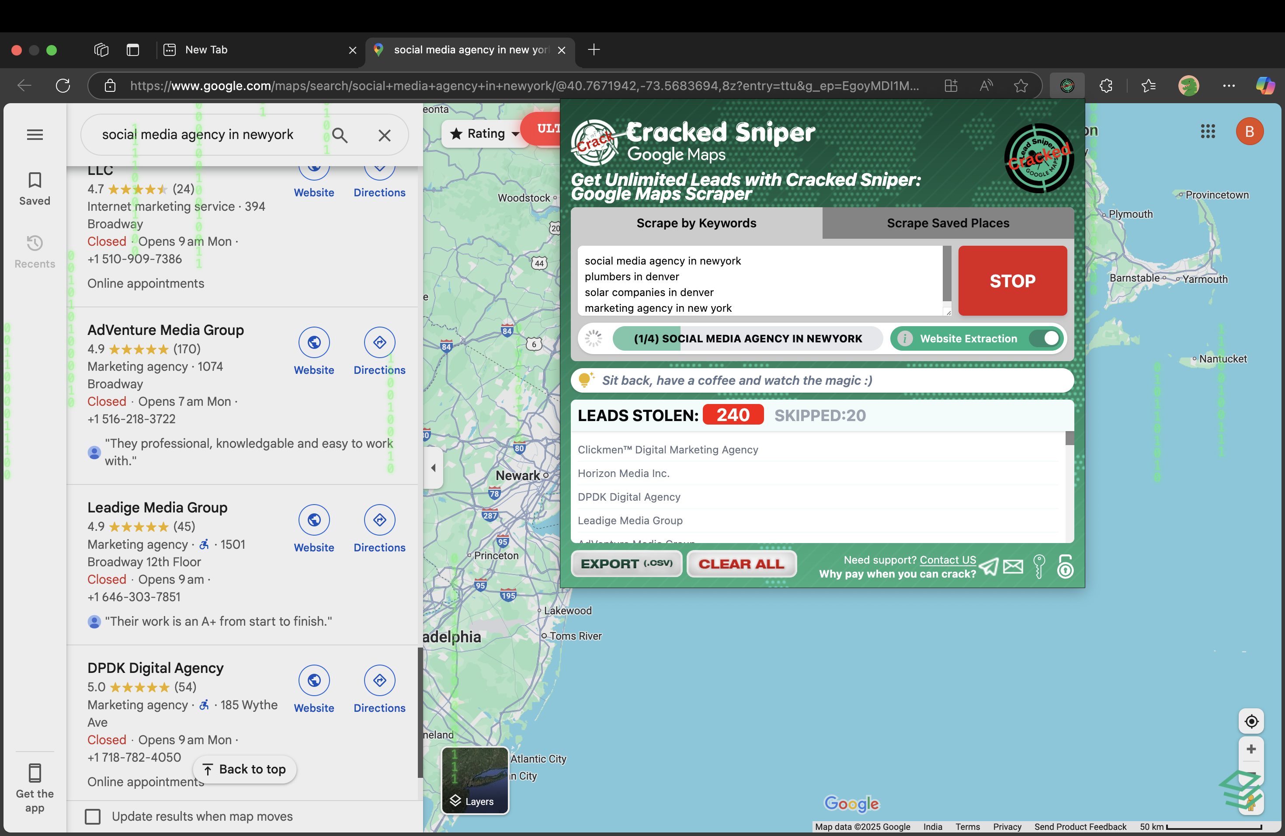Click the search magnifier in Google Maps
The height and width of the screenshot is (836, 1285).
click(x=340, y=135)
